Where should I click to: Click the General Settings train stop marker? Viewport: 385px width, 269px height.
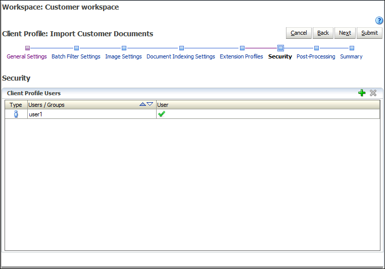pos(27,48)
